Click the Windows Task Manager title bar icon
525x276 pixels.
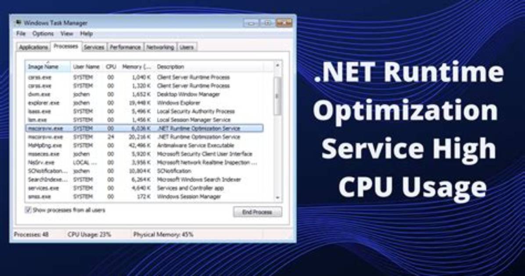18,23
